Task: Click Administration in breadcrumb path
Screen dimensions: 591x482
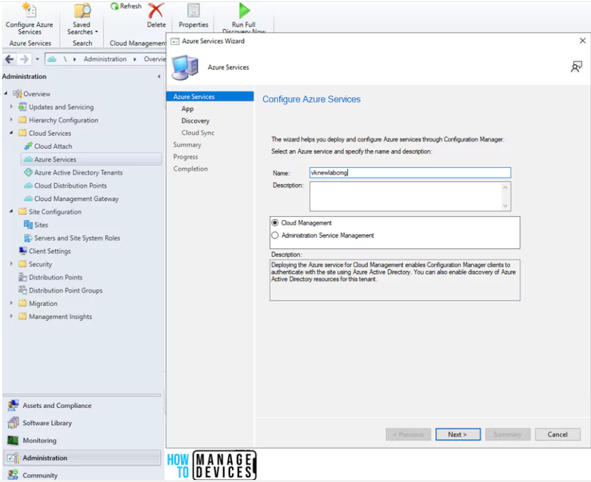Action: tap(105, 59)
